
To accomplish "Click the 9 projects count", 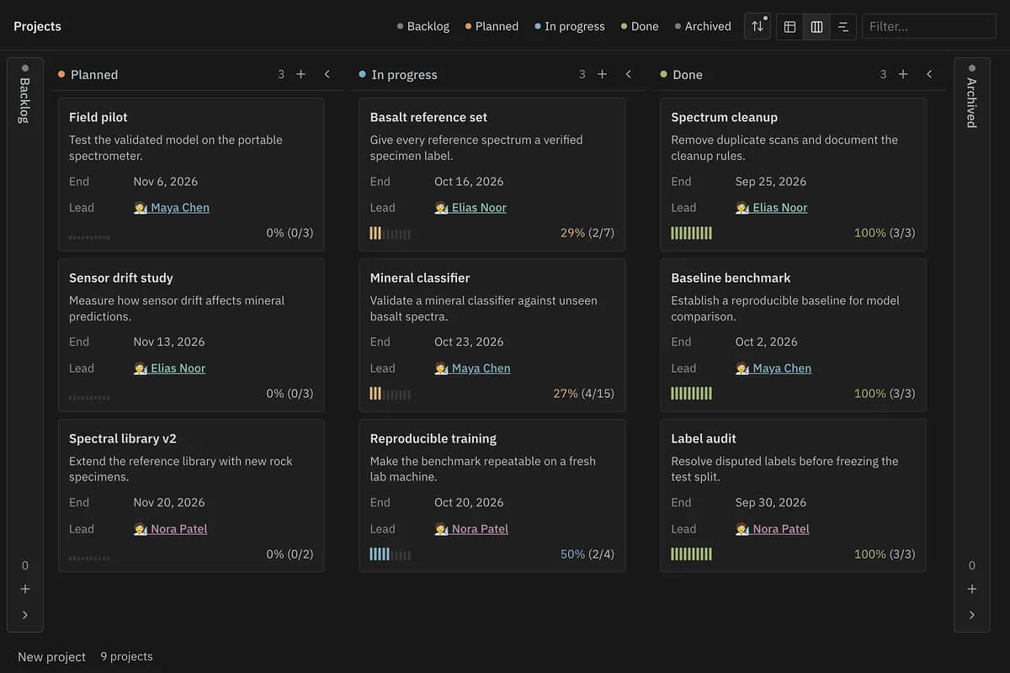I will tap(127, 656).
